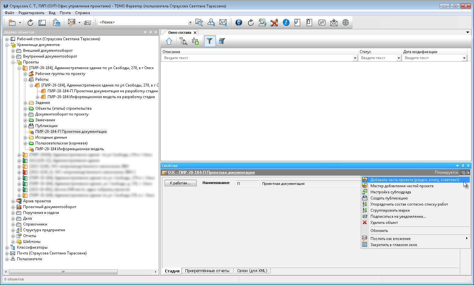
Task: Choose Удалить объект from context menu
Action: coord(416,223)
